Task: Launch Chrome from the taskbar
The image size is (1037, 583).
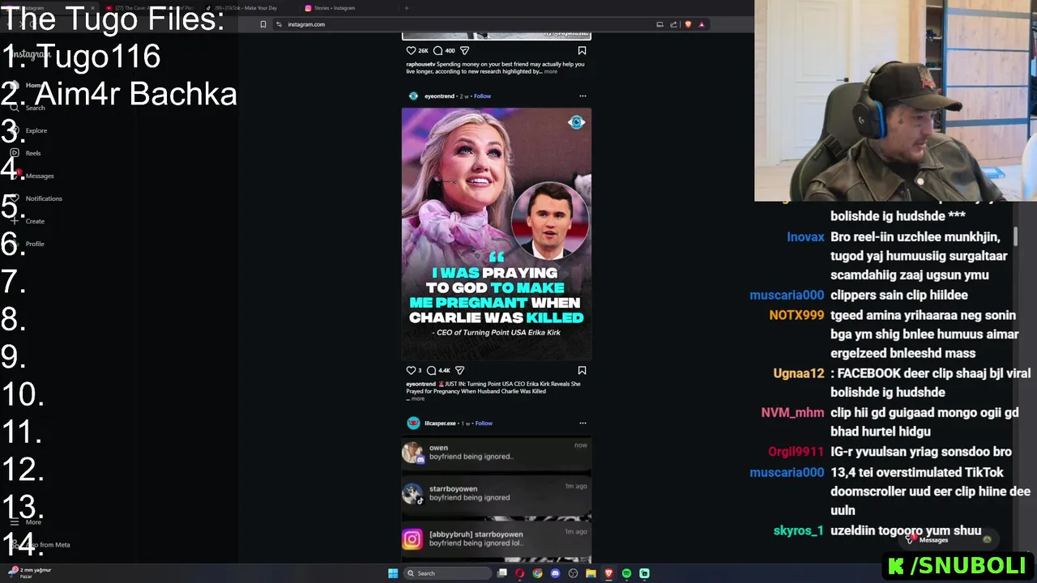Action: 537,573
